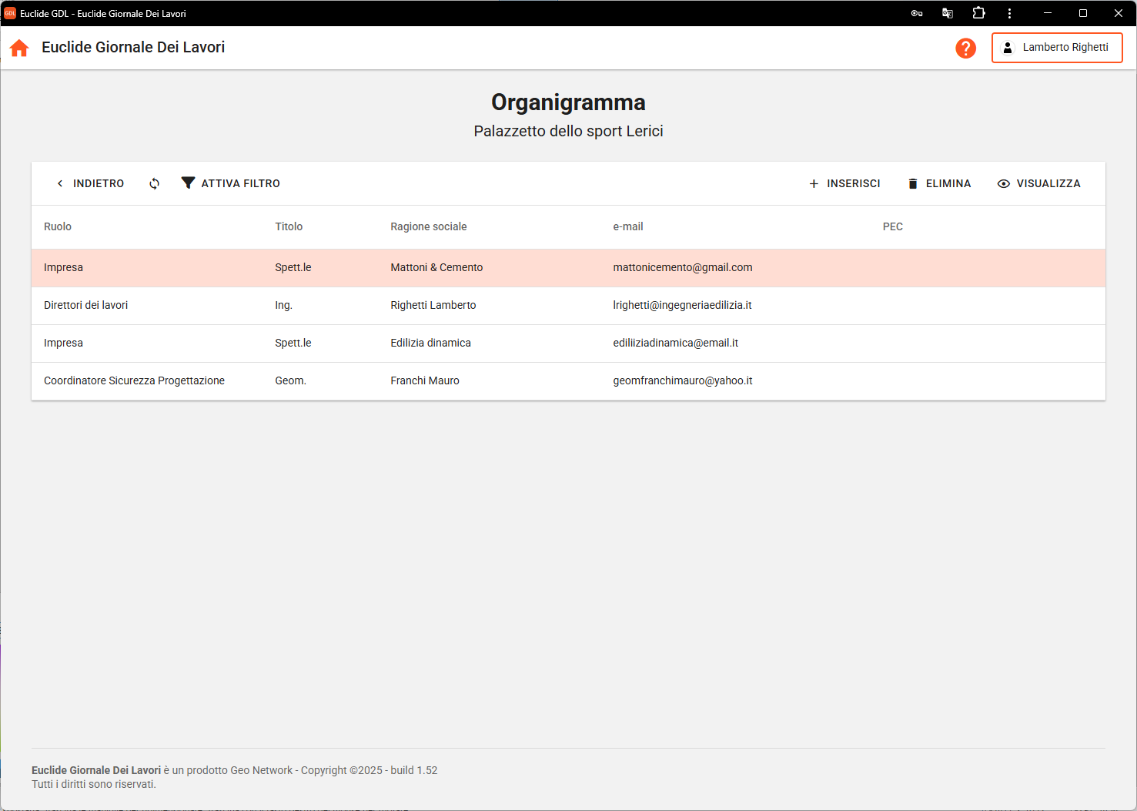1137x811 pixels.
Task: Click VISUALIZZA to view the selected entry
Action: coord(1038,183)
